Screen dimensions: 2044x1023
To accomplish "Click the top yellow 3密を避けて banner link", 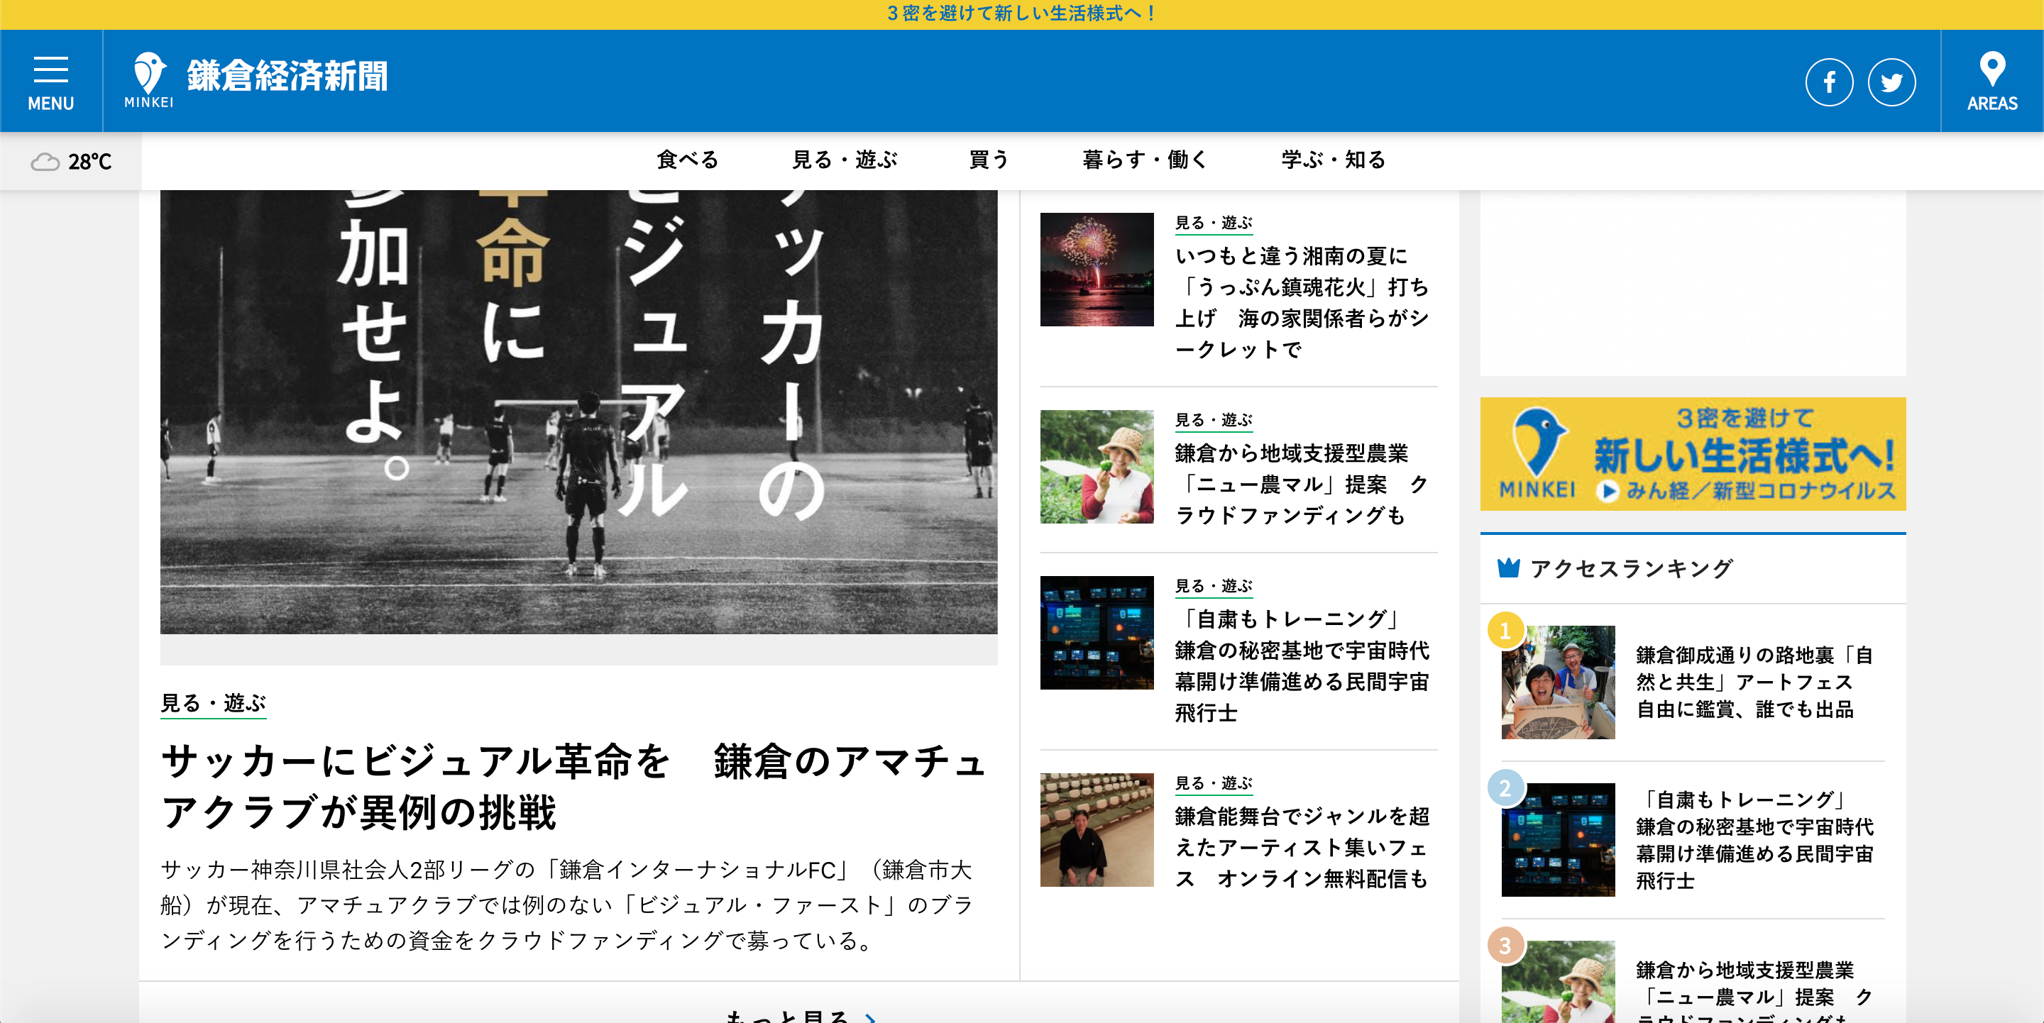I will click(1022, 13).
